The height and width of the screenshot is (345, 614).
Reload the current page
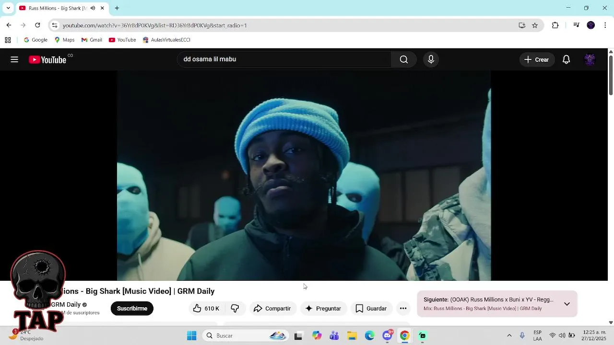click(37, 25)
